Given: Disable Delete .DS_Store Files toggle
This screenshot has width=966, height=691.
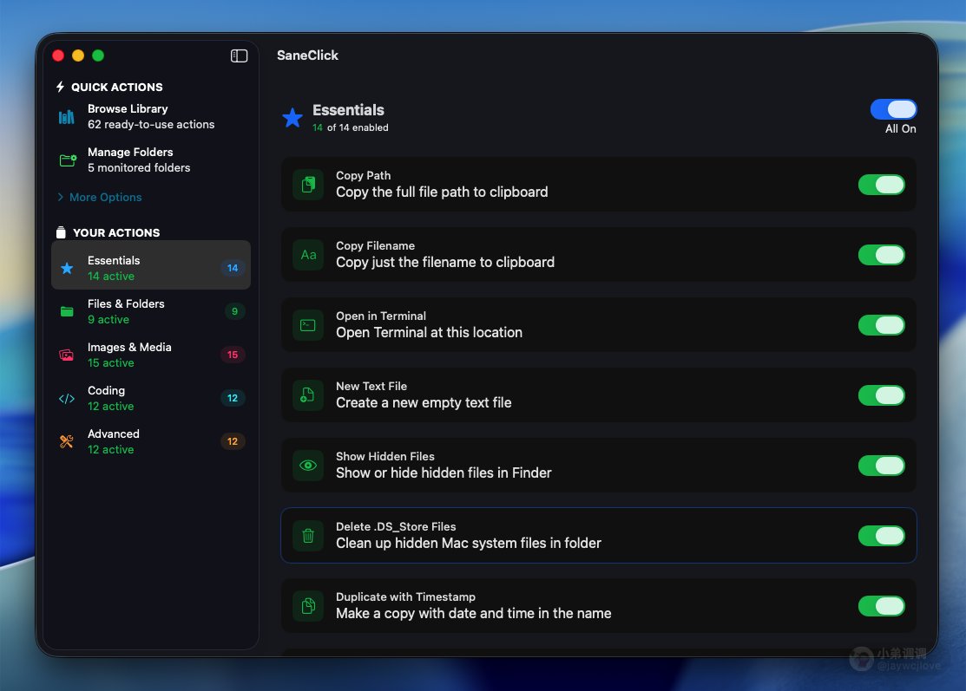Looking at the screenshot, I should [x=882, y=535].
